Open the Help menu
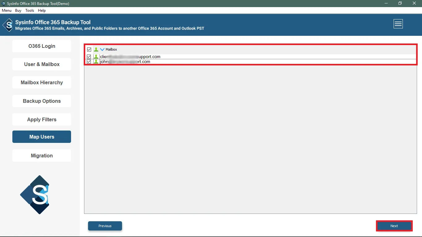The width and height of the screenshot is (422, 237). [42, 10]
